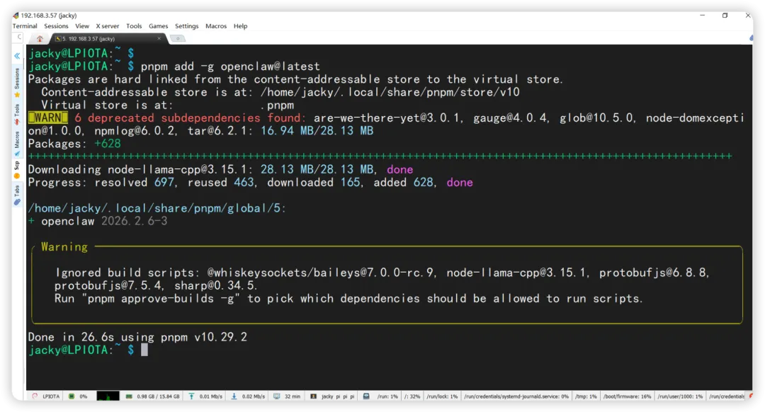This screenshot has height=412, width=765.
Task: Open the Games menu
Action: (x=158, y=26)
